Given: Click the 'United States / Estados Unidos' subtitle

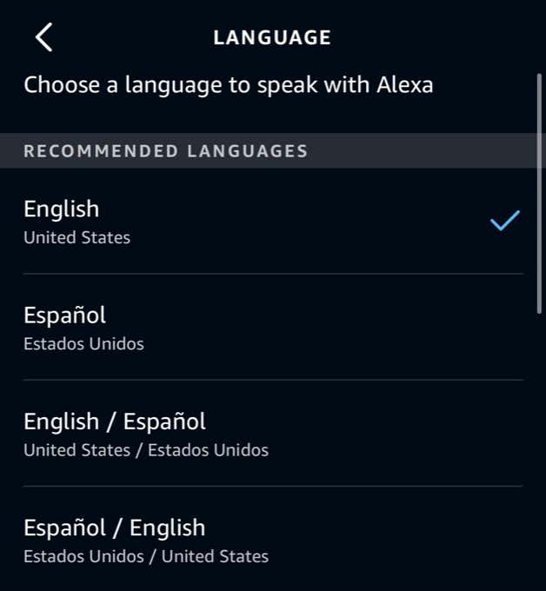Looking at the screenshot, I should click(x=146, y=450).
